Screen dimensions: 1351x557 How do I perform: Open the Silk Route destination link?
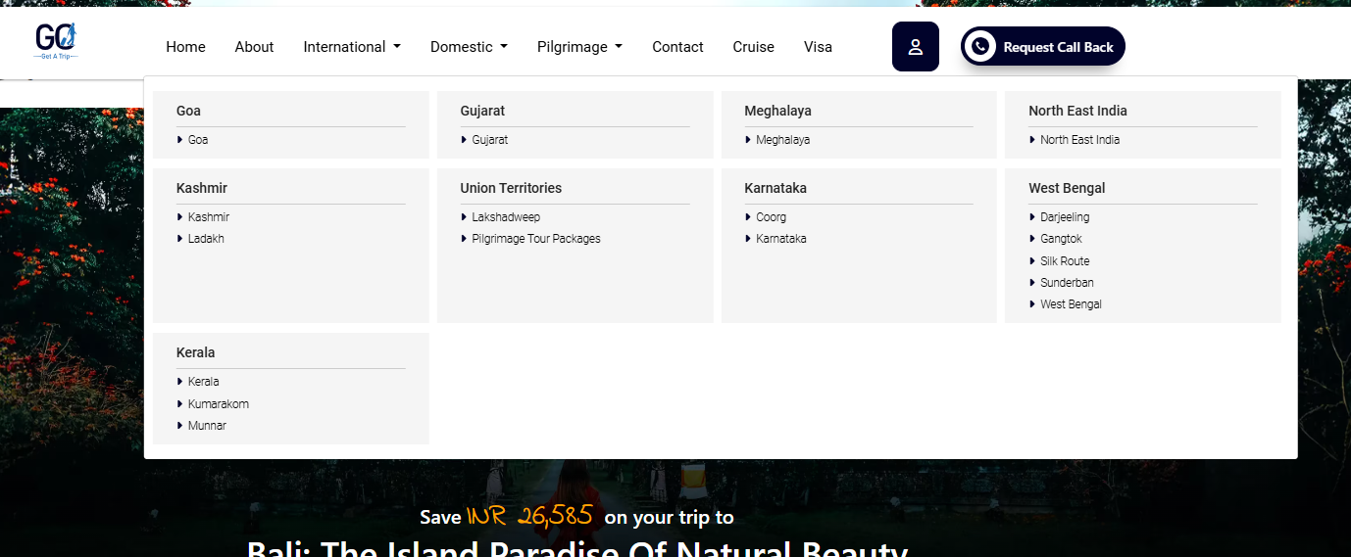[1065, 261]
